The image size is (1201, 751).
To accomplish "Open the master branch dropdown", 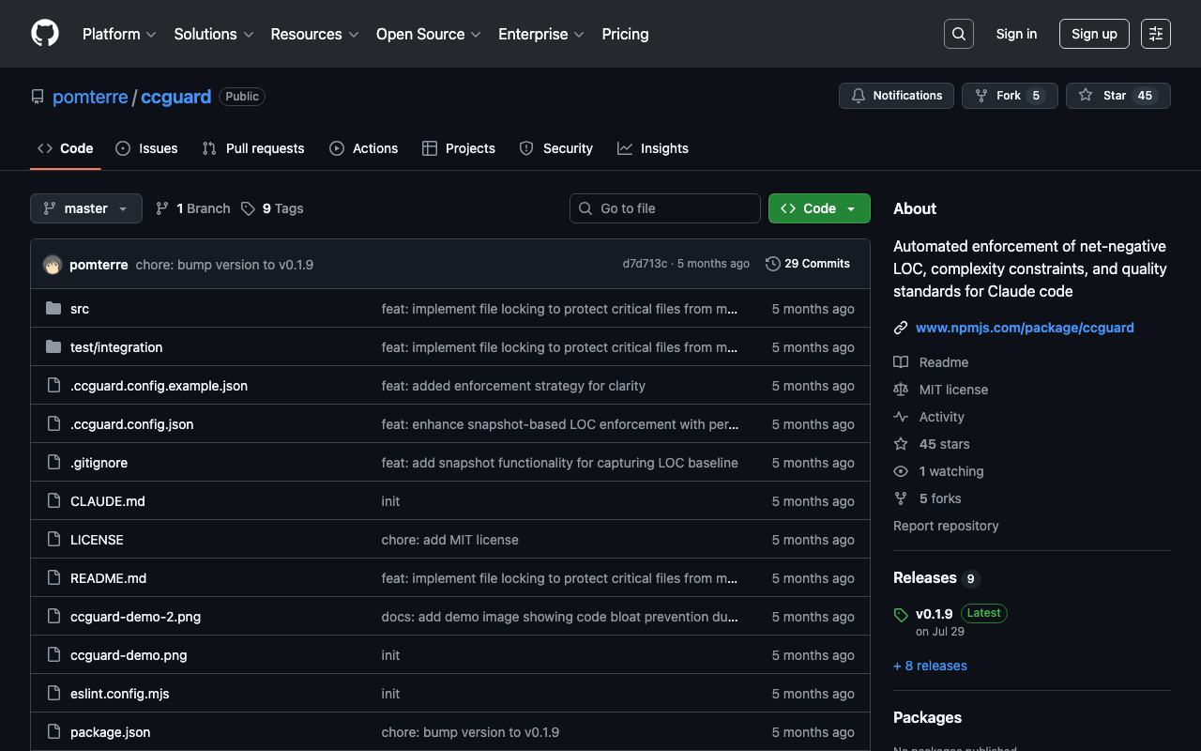I will click(86, 208).
